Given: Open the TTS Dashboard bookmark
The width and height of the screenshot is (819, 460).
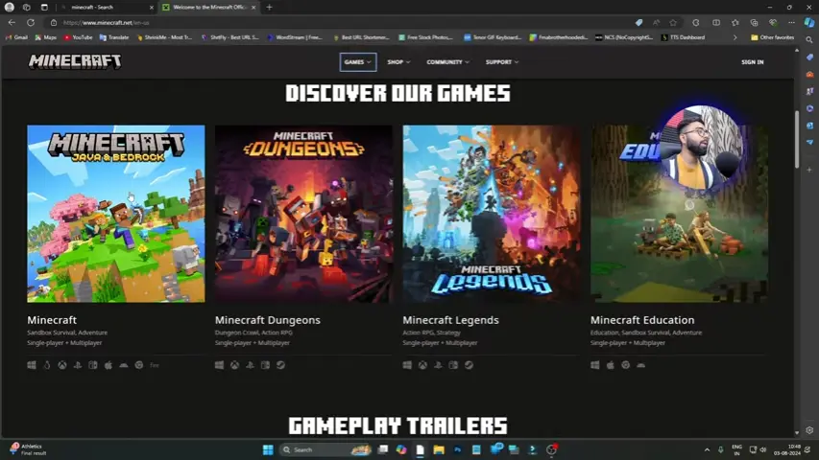Looking at the screenshot, I should pyautogui.click(x=683, y=37).
